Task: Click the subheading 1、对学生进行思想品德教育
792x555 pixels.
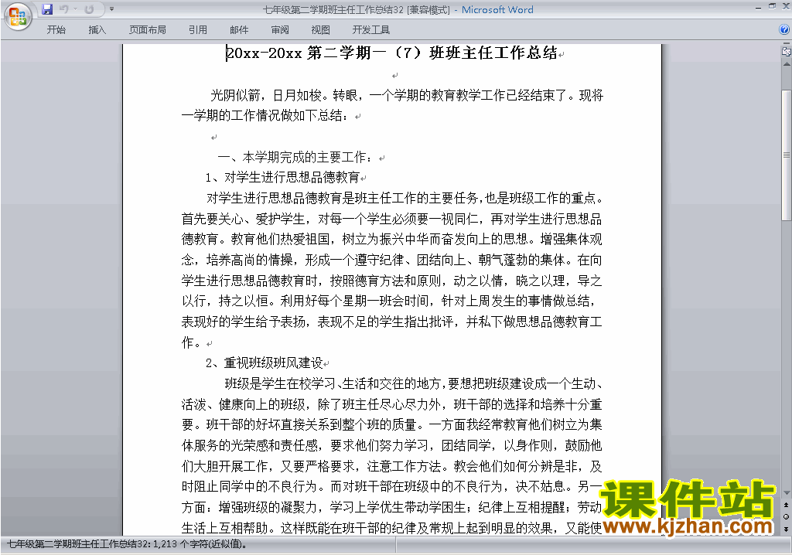Action: tap(282, 177)
